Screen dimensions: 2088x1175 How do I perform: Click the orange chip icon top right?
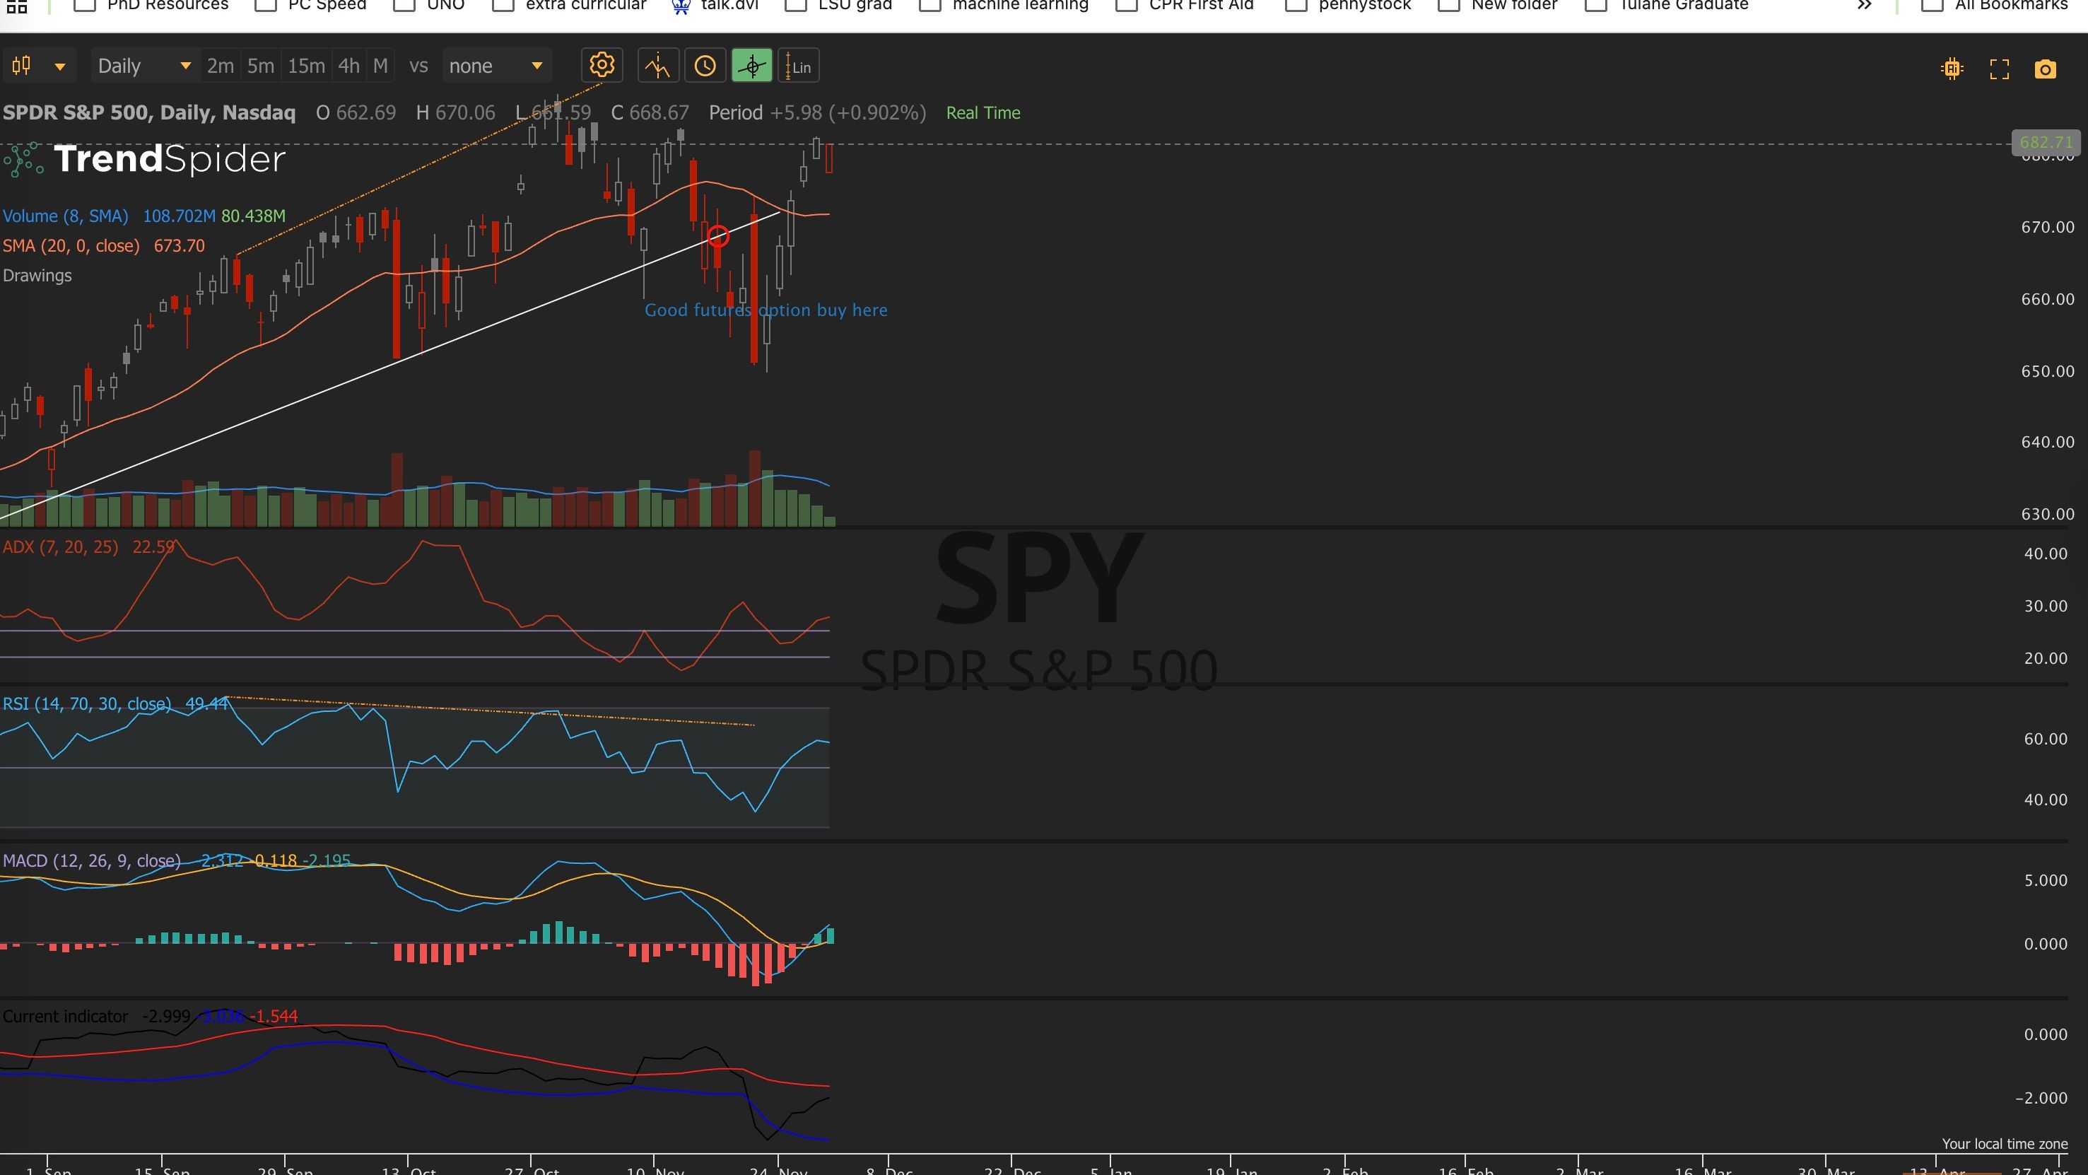pyautogui.click(x=1952, y=69)
